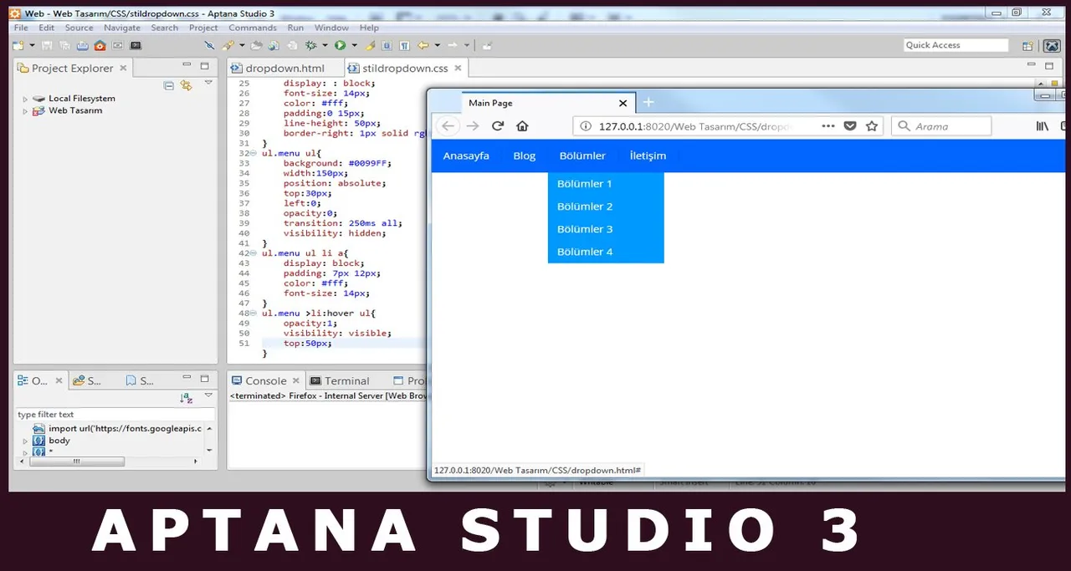
Task: Switch to the Terminal tab
Action: coord(340,380)
